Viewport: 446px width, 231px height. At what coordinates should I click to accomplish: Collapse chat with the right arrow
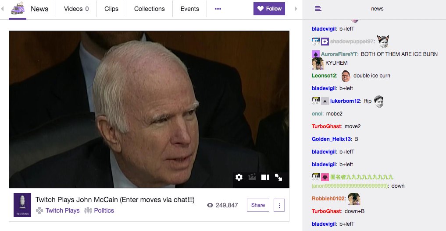pyautogui.click(x=296, y=9)
